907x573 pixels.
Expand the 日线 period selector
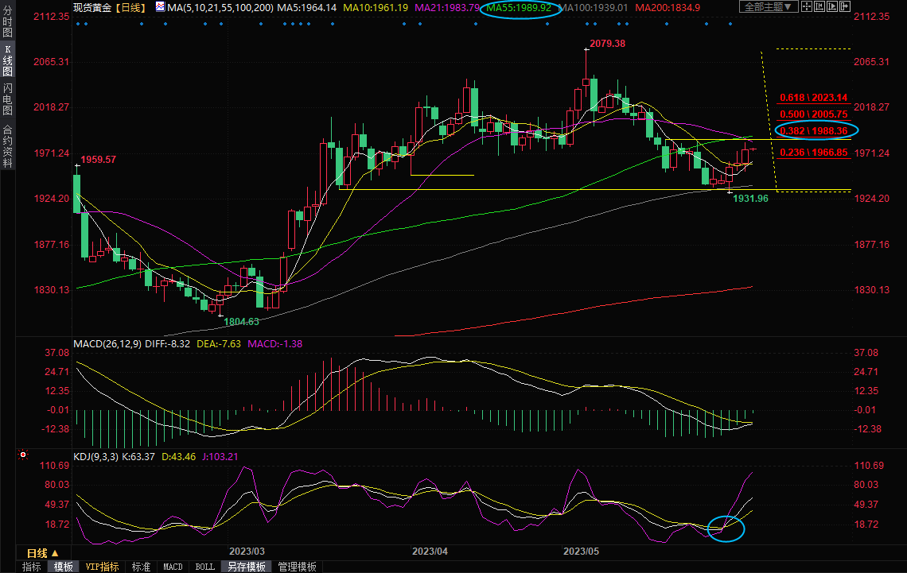(43, 553)
